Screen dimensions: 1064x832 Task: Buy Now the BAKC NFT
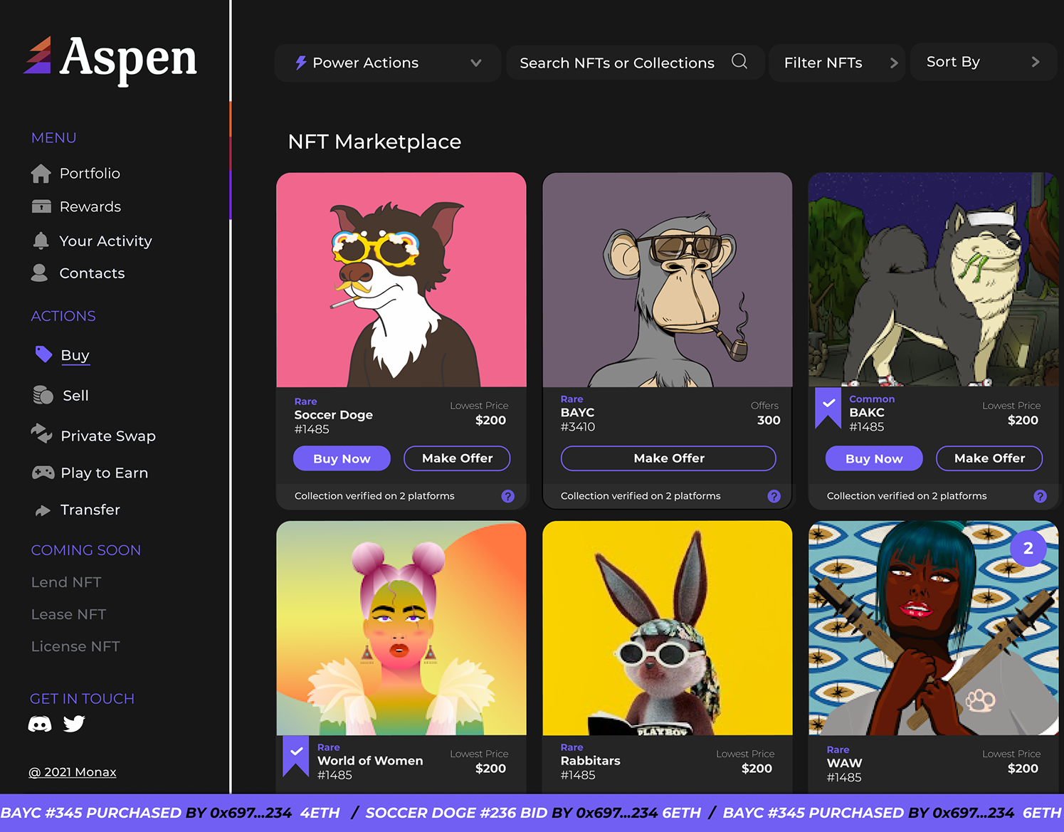874,458
